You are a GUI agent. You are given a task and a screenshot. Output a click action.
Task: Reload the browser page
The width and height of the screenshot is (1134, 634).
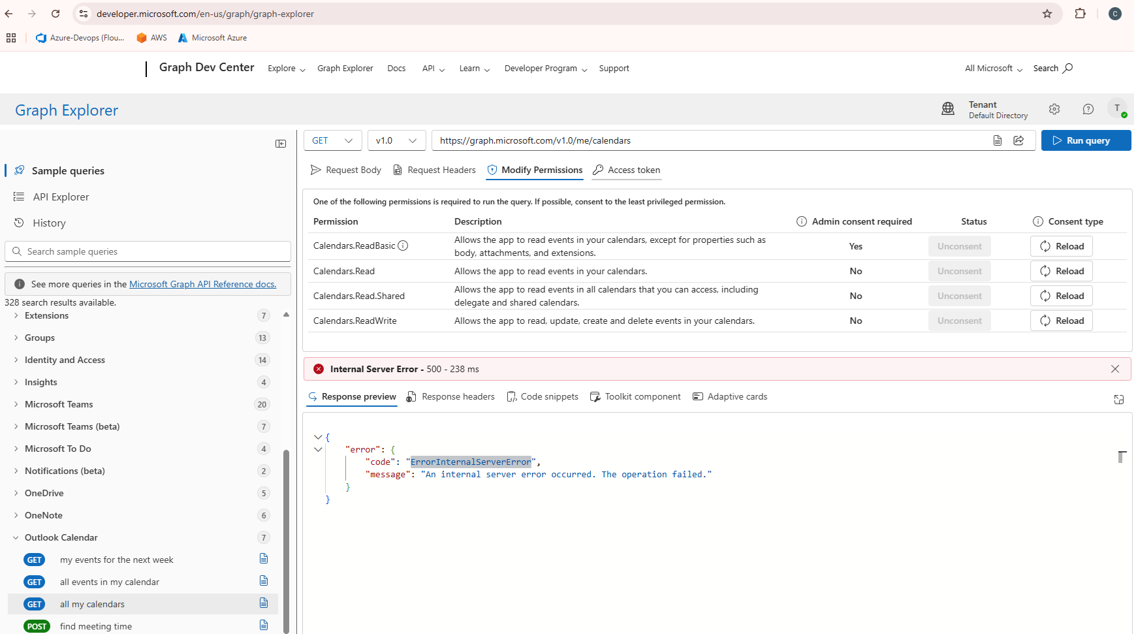pyautogui.click(x=55, y=14)
